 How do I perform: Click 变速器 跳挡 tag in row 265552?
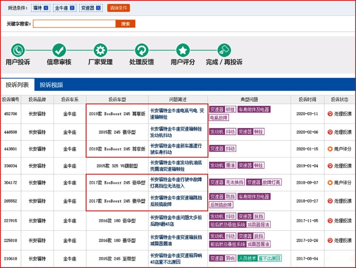[222, 197]
